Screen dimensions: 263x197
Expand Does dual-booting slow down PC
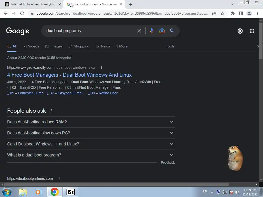pos(91,133)
